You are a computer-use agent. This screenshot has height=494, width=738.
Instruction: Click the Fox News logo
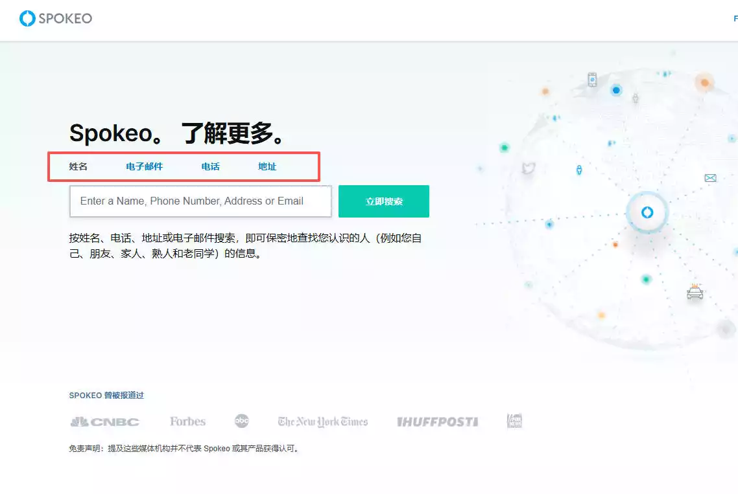tap(514, 421)
